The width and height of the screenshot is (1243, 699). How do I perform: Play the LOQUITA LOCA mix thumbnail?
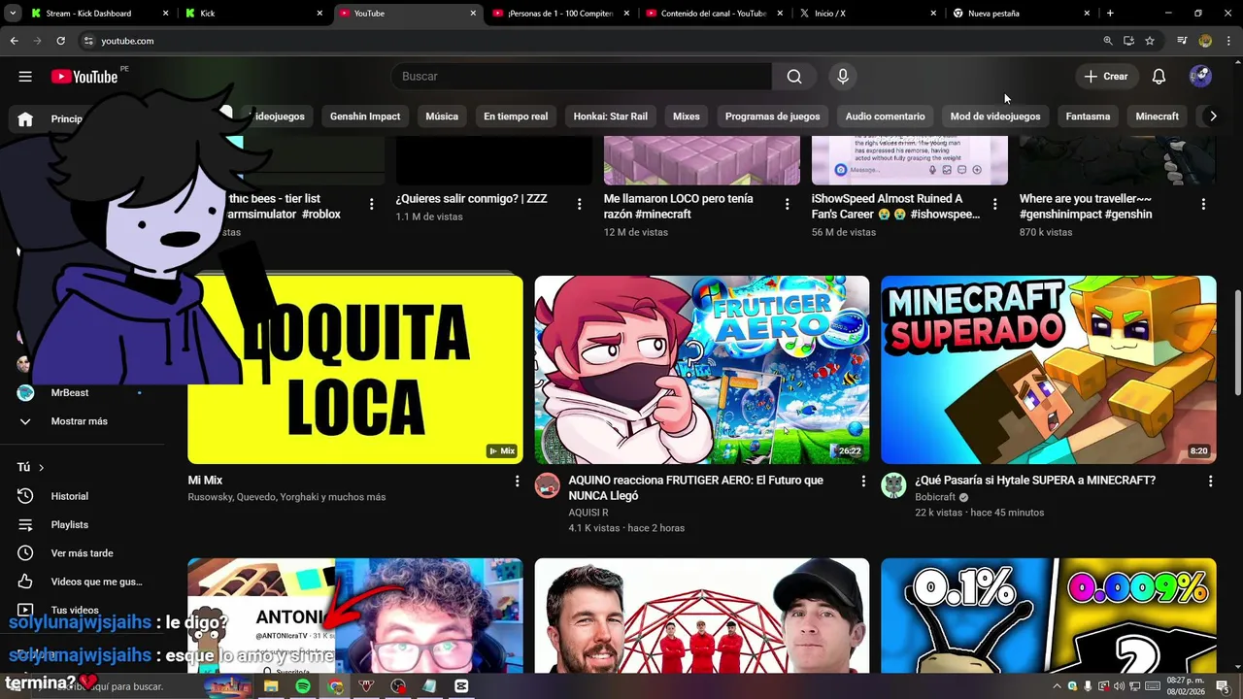point(355,370)
